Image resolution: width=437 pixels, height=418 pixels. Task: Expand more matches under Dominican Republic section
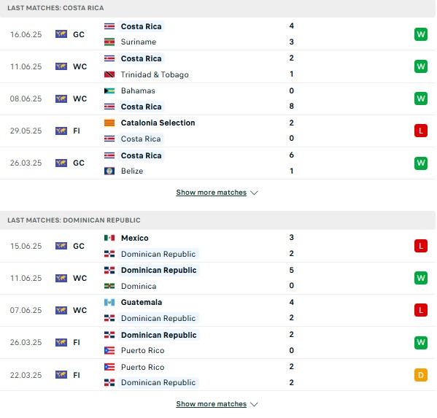tap(212, 404)
